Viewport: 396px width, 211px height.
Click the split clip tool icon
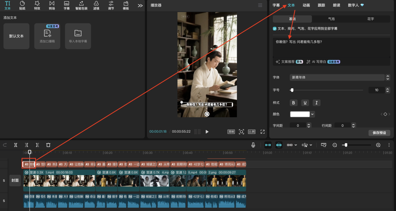tap(16, 145)
